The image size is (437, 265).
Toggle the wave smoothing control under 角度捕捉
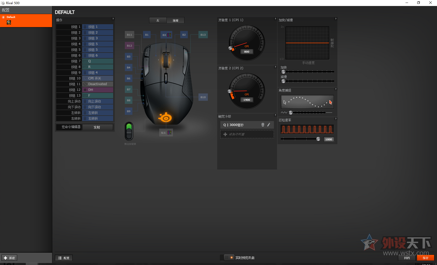coord(291,112)
